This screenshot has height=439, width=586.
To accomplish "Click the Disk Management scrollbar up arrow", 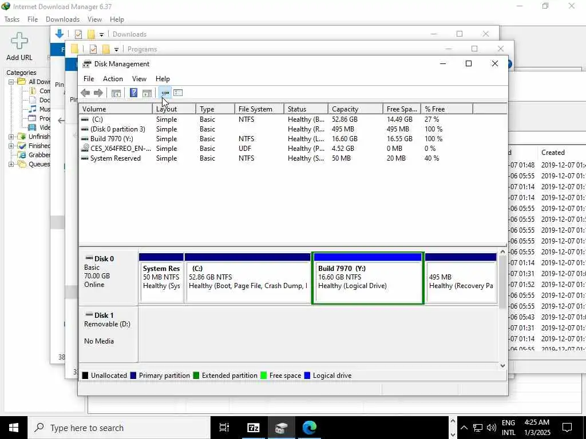I will coord(502,252).
